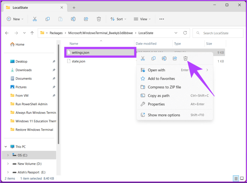Collapse the This PC tree node
This screenshot has width=247, height=183.
coord(6,147)
